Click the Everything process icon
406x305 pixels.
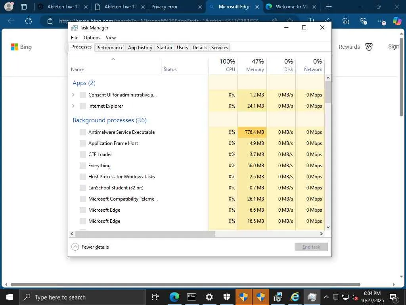coord(83,166)
